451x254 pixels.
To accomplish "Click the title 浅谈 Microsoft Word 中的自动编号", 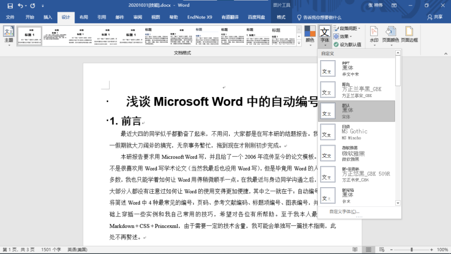I will [x=222, y=102].
